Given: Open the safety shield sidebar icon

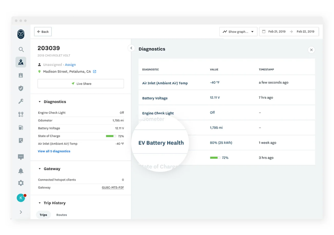Looking at the screenshot, I should pos(21,88).
